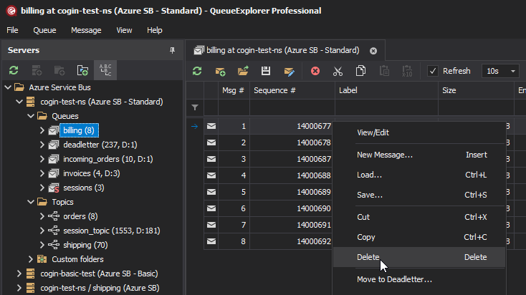Pin the Servers panel
The width and height of the screenshot is (526, 295).
(172, 50)
